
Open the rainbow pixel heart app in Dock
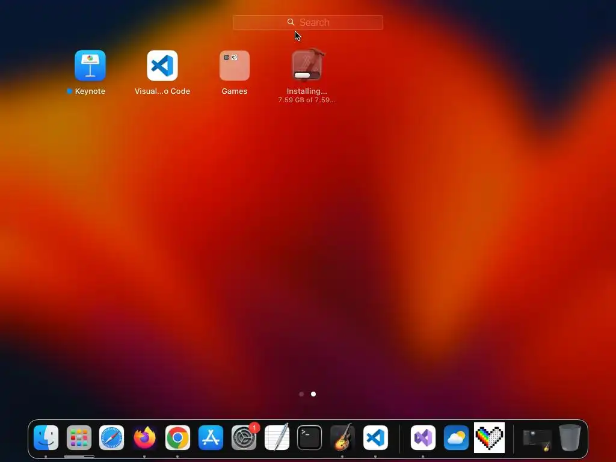click(x=489, y=438)
